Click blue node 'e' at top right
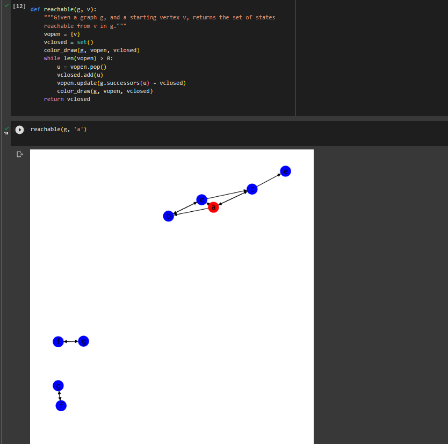The width and height of the screenshot is (448, 444). (285, 171)
